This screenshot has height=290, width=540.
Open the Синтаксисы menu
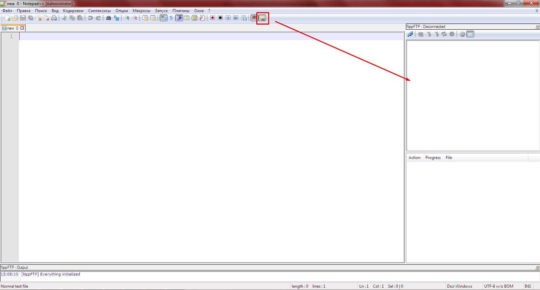[x=100, y=11]
